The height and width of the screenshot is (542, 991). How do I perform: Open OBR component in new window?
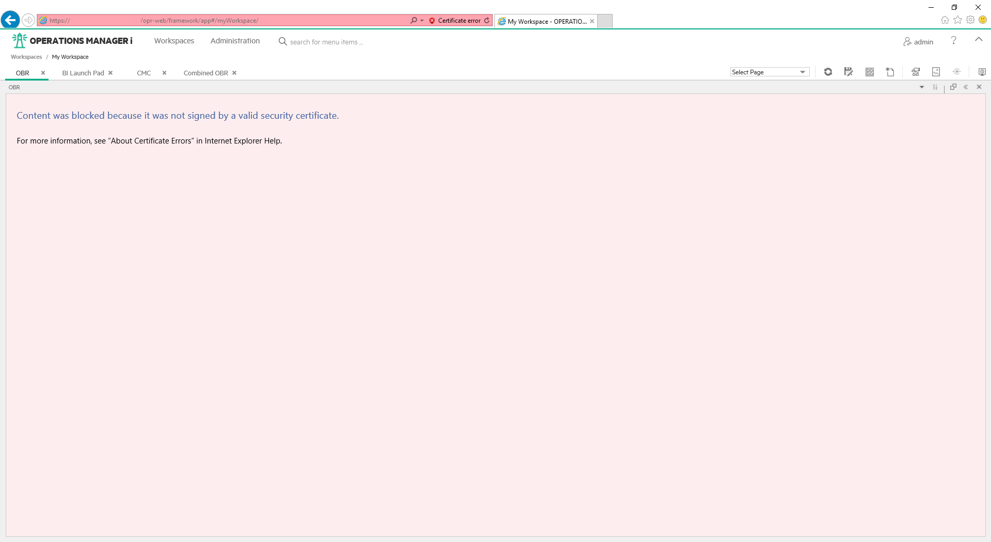953,87
